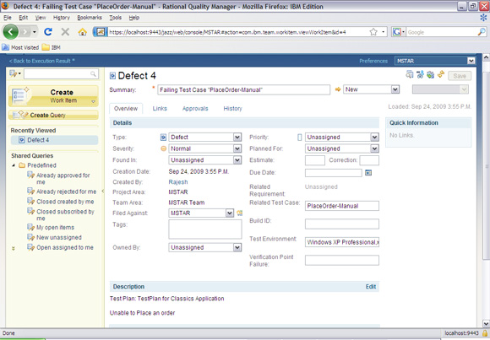Open the Tools menu
Screen dimensions: 490x340
click(115, 18)
